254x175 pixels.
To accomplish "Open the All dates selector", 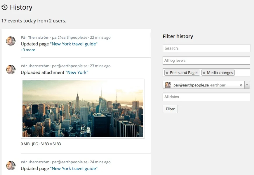I will (206, 97).
